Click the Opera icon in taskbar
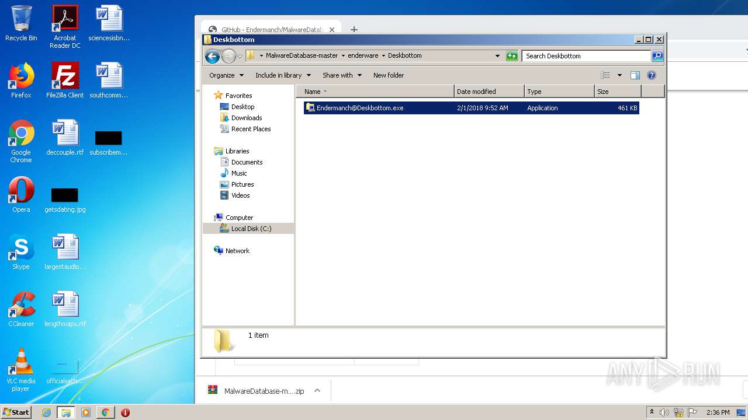This screenshot has width=748, height=420. click(x=125, y=412)
